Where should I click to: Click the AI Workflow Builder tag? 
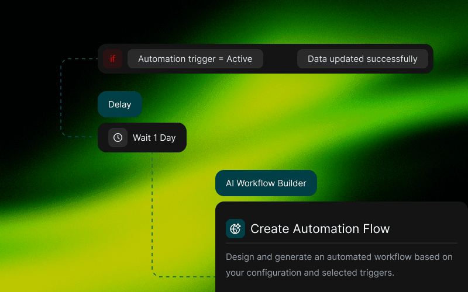point(266,183)
